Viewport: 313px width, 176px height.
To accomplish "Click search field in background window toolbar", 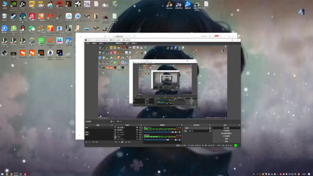I will [x=122, y=36].
